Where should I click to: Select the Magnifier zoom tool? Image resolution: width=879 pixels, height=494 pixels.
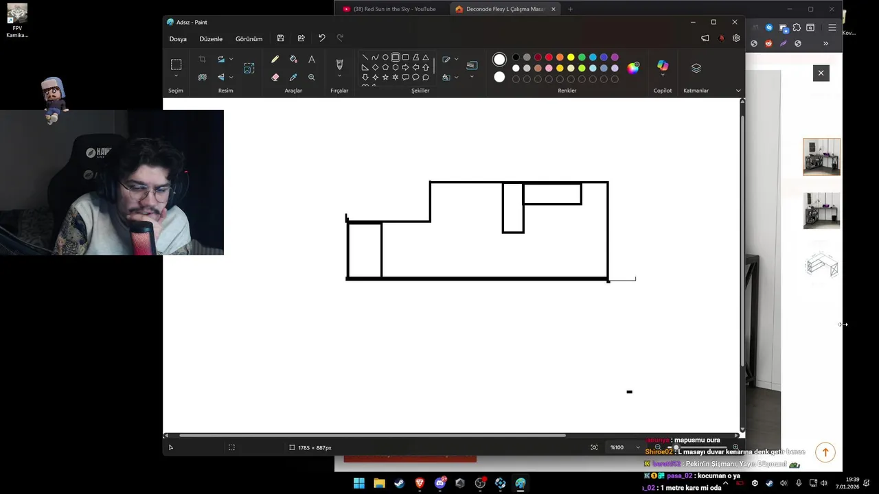pyautogui.click(x=312, y=78)
